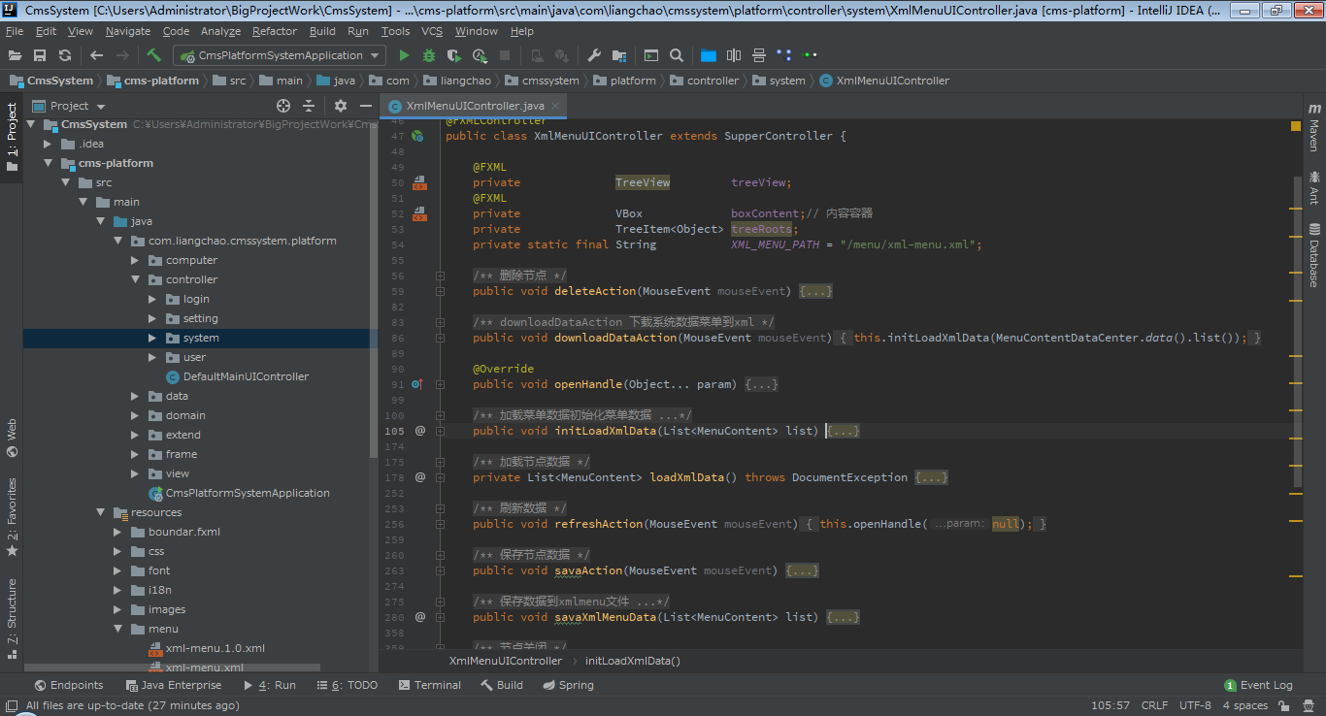
Task: Click the blue folder toolbar icon
Action: (708, 55)
